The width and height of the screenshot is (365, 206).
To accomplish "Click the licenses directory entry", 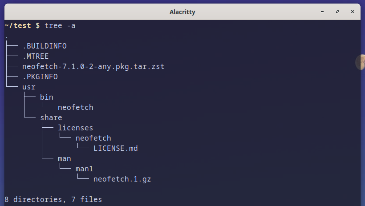I will click(x=75, y=128).
